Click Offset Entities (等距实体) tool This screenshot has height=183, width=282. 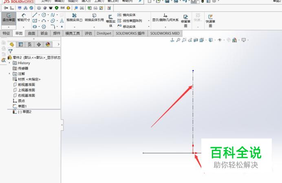110,21
